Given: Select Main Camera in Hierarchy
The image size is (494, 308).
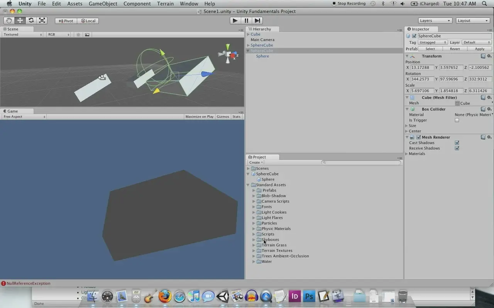Looking at the screenshot, I should click(262, 40).
